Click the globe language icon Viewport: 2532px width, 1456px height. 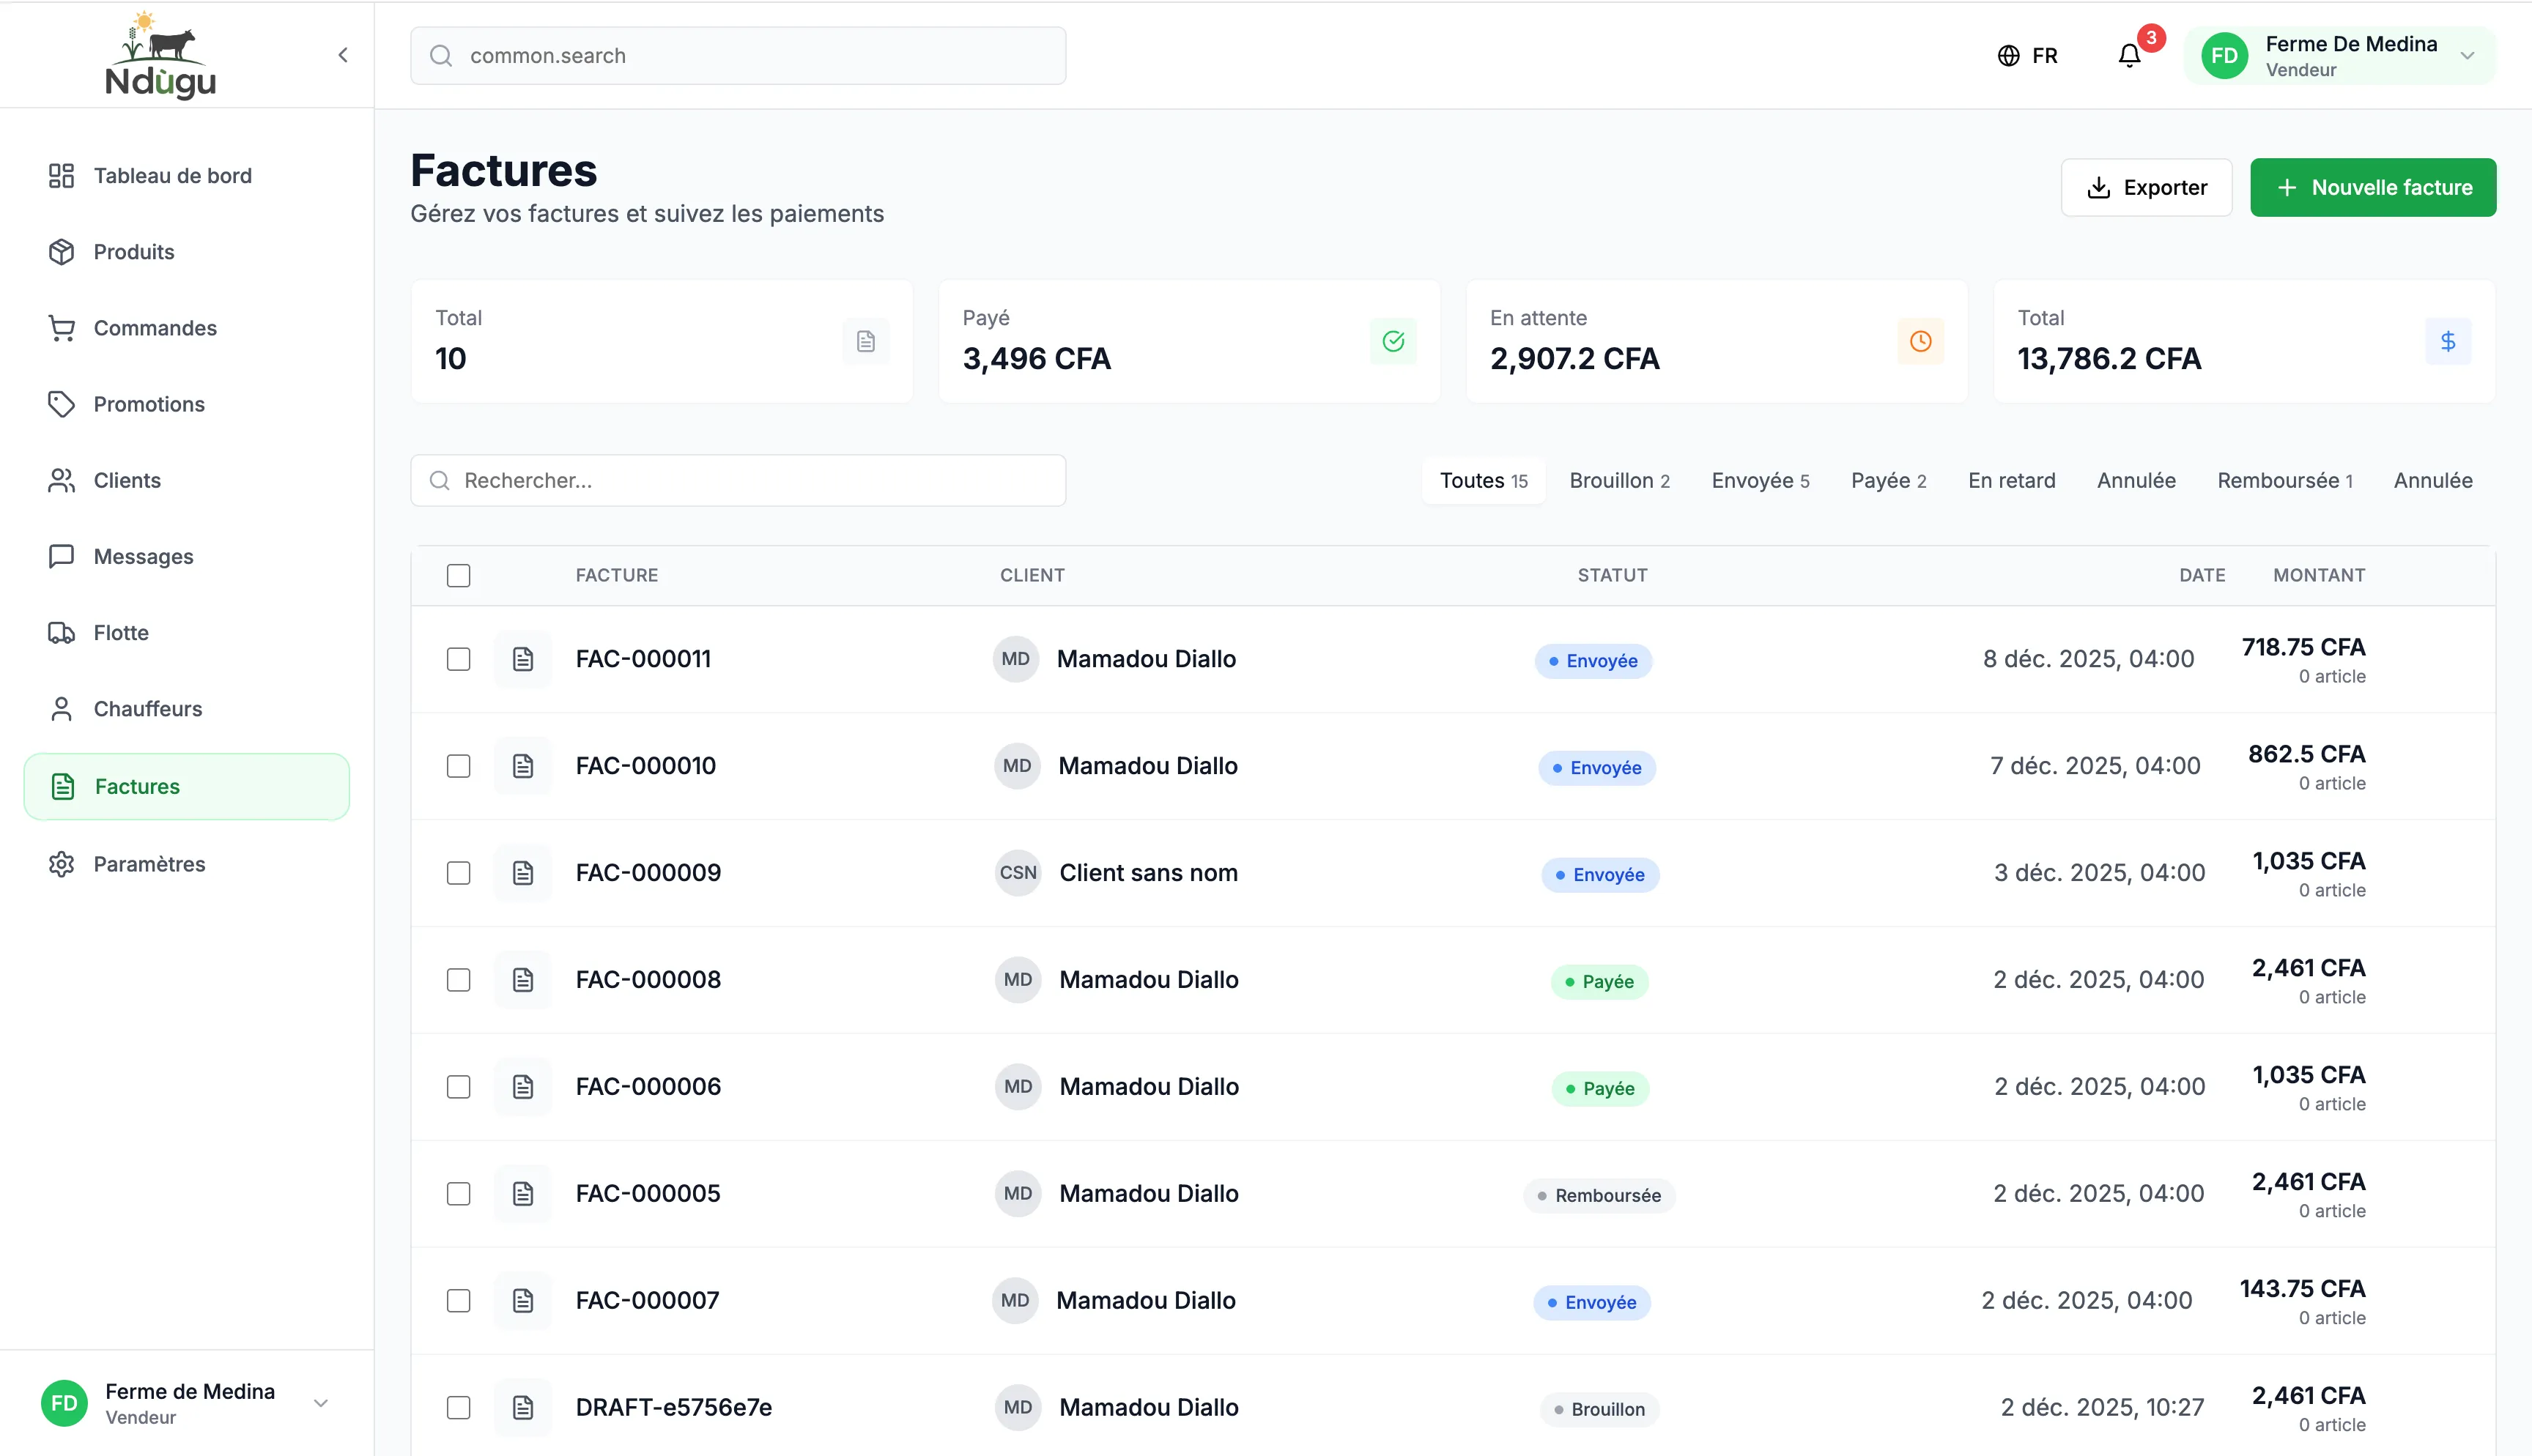point(2008,56)
